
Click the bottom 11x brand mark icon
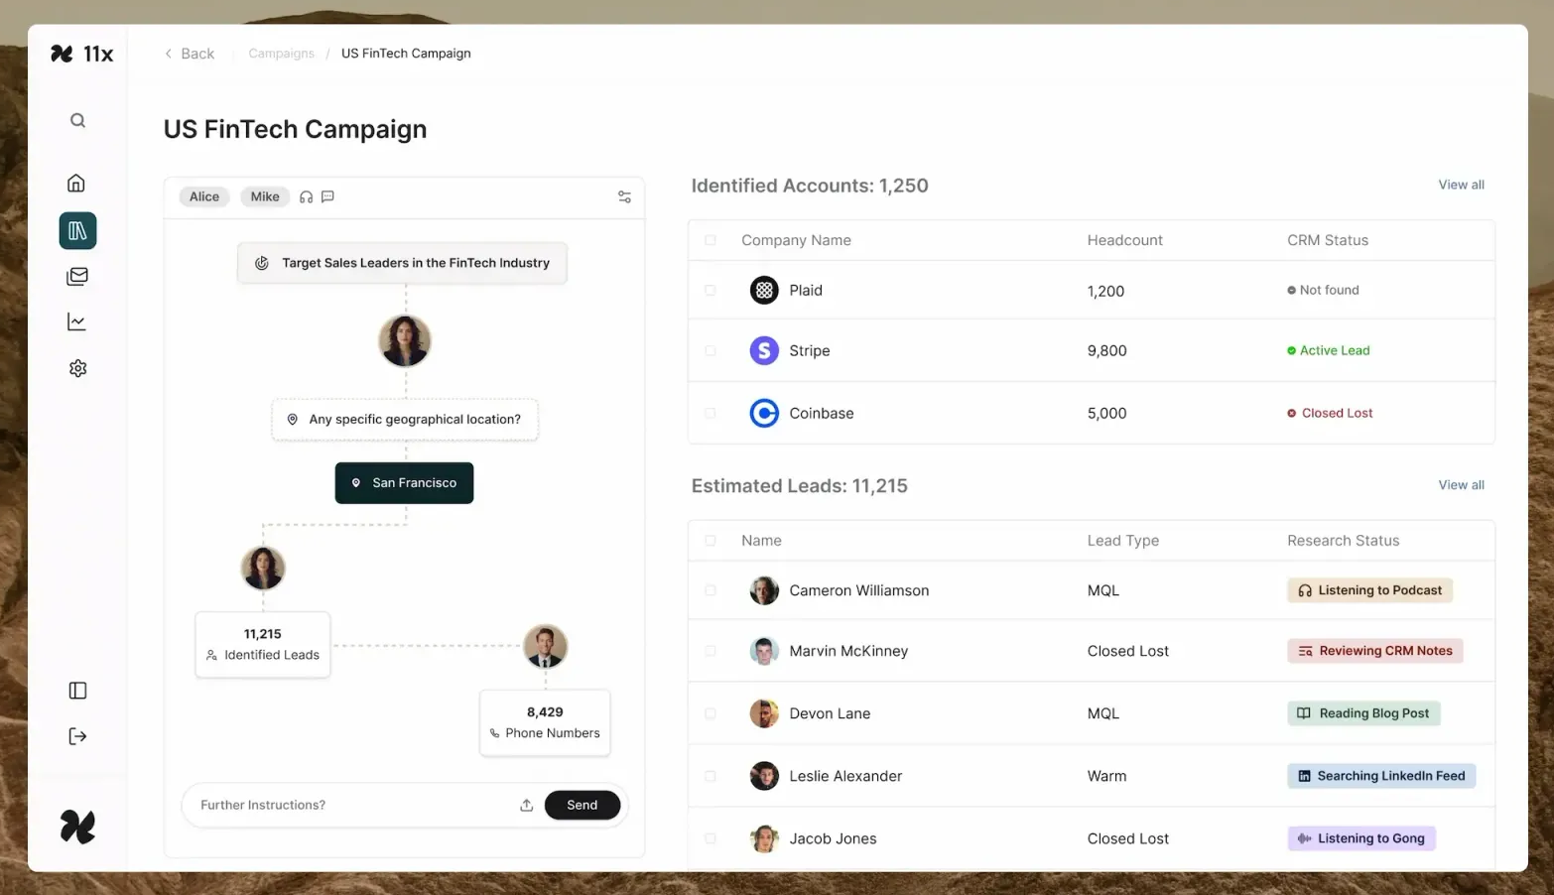pos(77,827)
